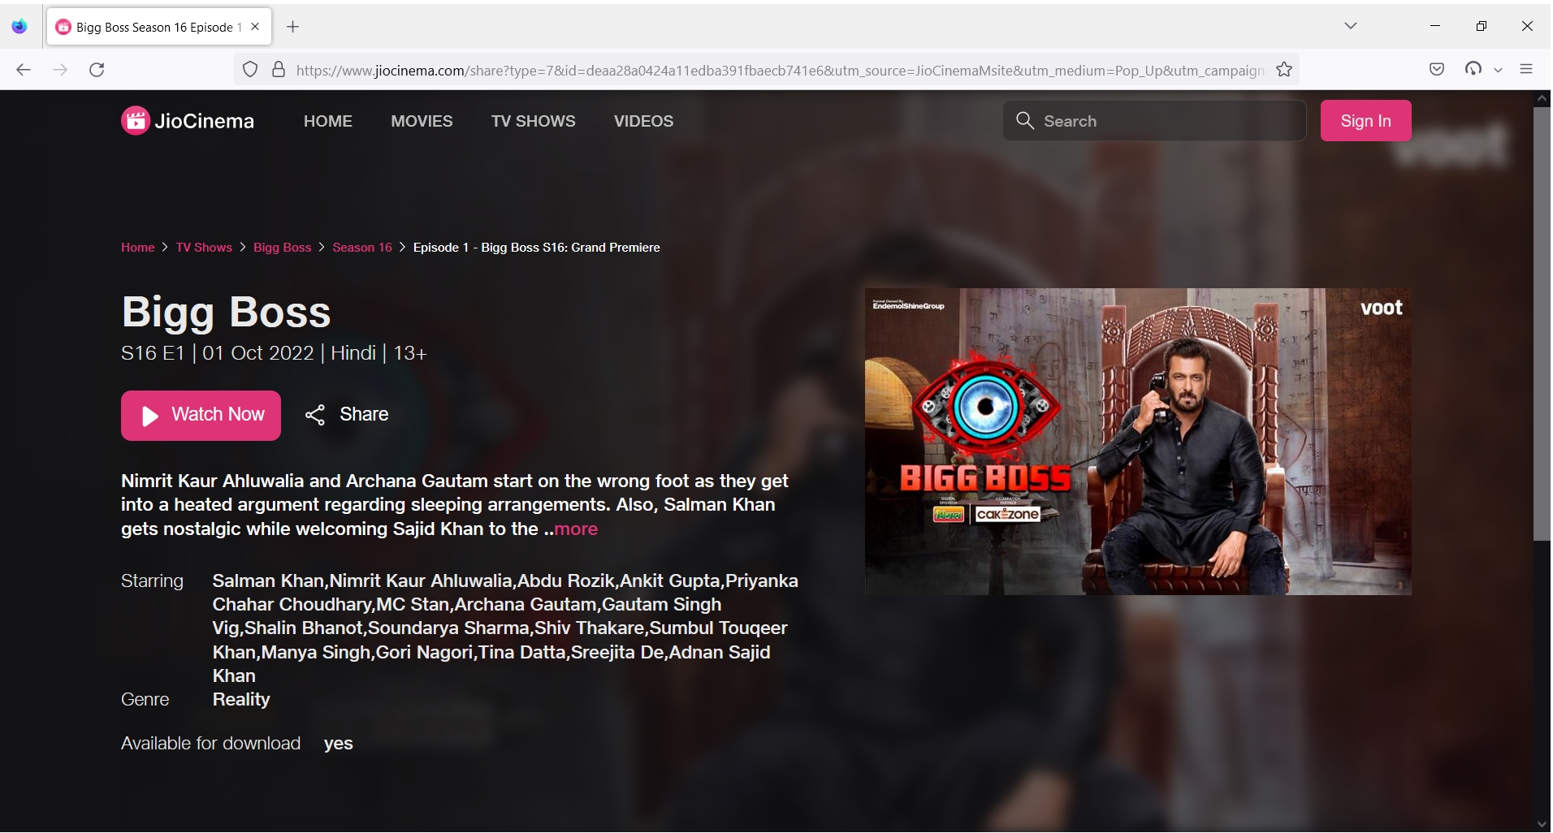Save the page with the Pocket icon
This screenshot has height=833, width=1553.
(1437, 69)
